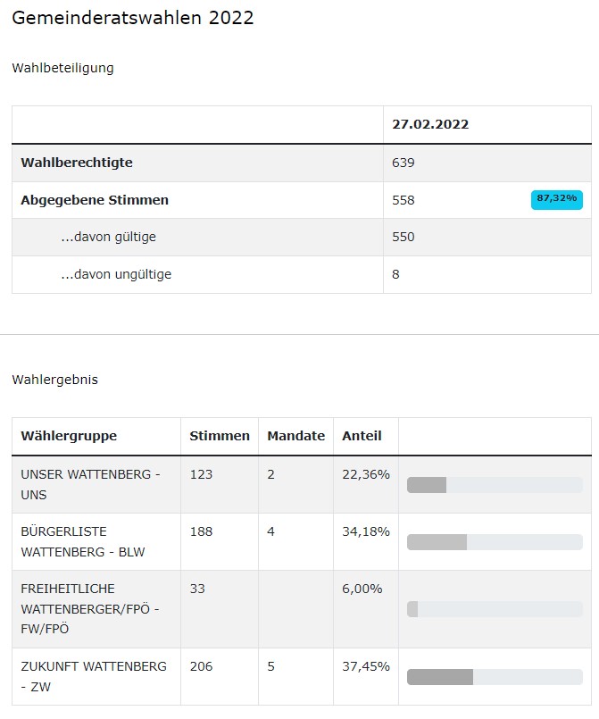Select the davon gültige row

tap(302, 237)
